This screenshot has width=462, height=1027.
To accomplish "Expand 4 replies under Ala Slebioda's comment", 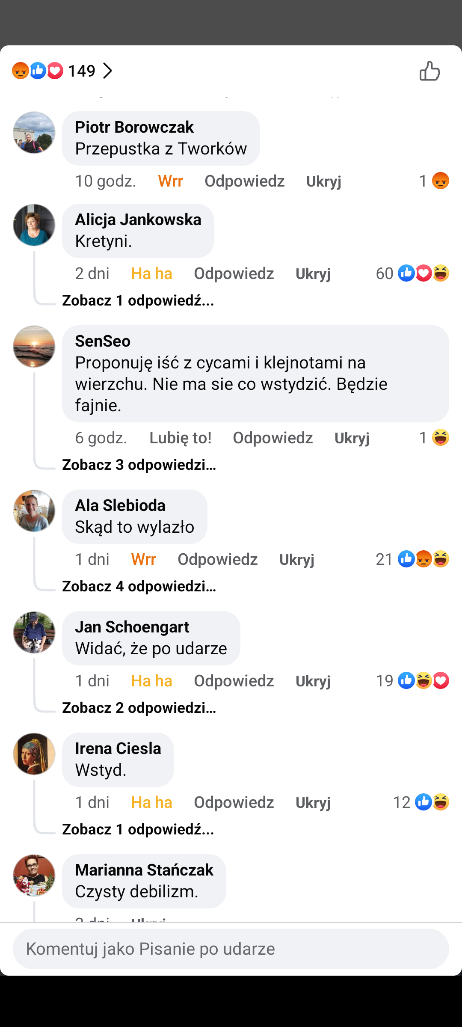I will pyautogui.click(x=139, y=586).
